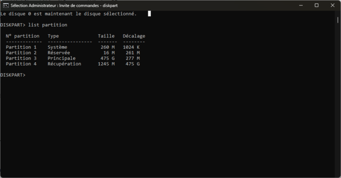Select the 'Partition 1' row label
Viewport: 341px width, 178px height.
[x=21, y=47]
